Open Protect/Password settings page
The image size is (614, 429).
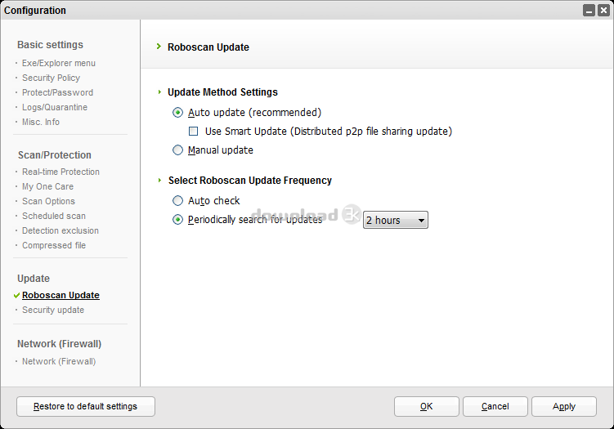coord(57,92)
